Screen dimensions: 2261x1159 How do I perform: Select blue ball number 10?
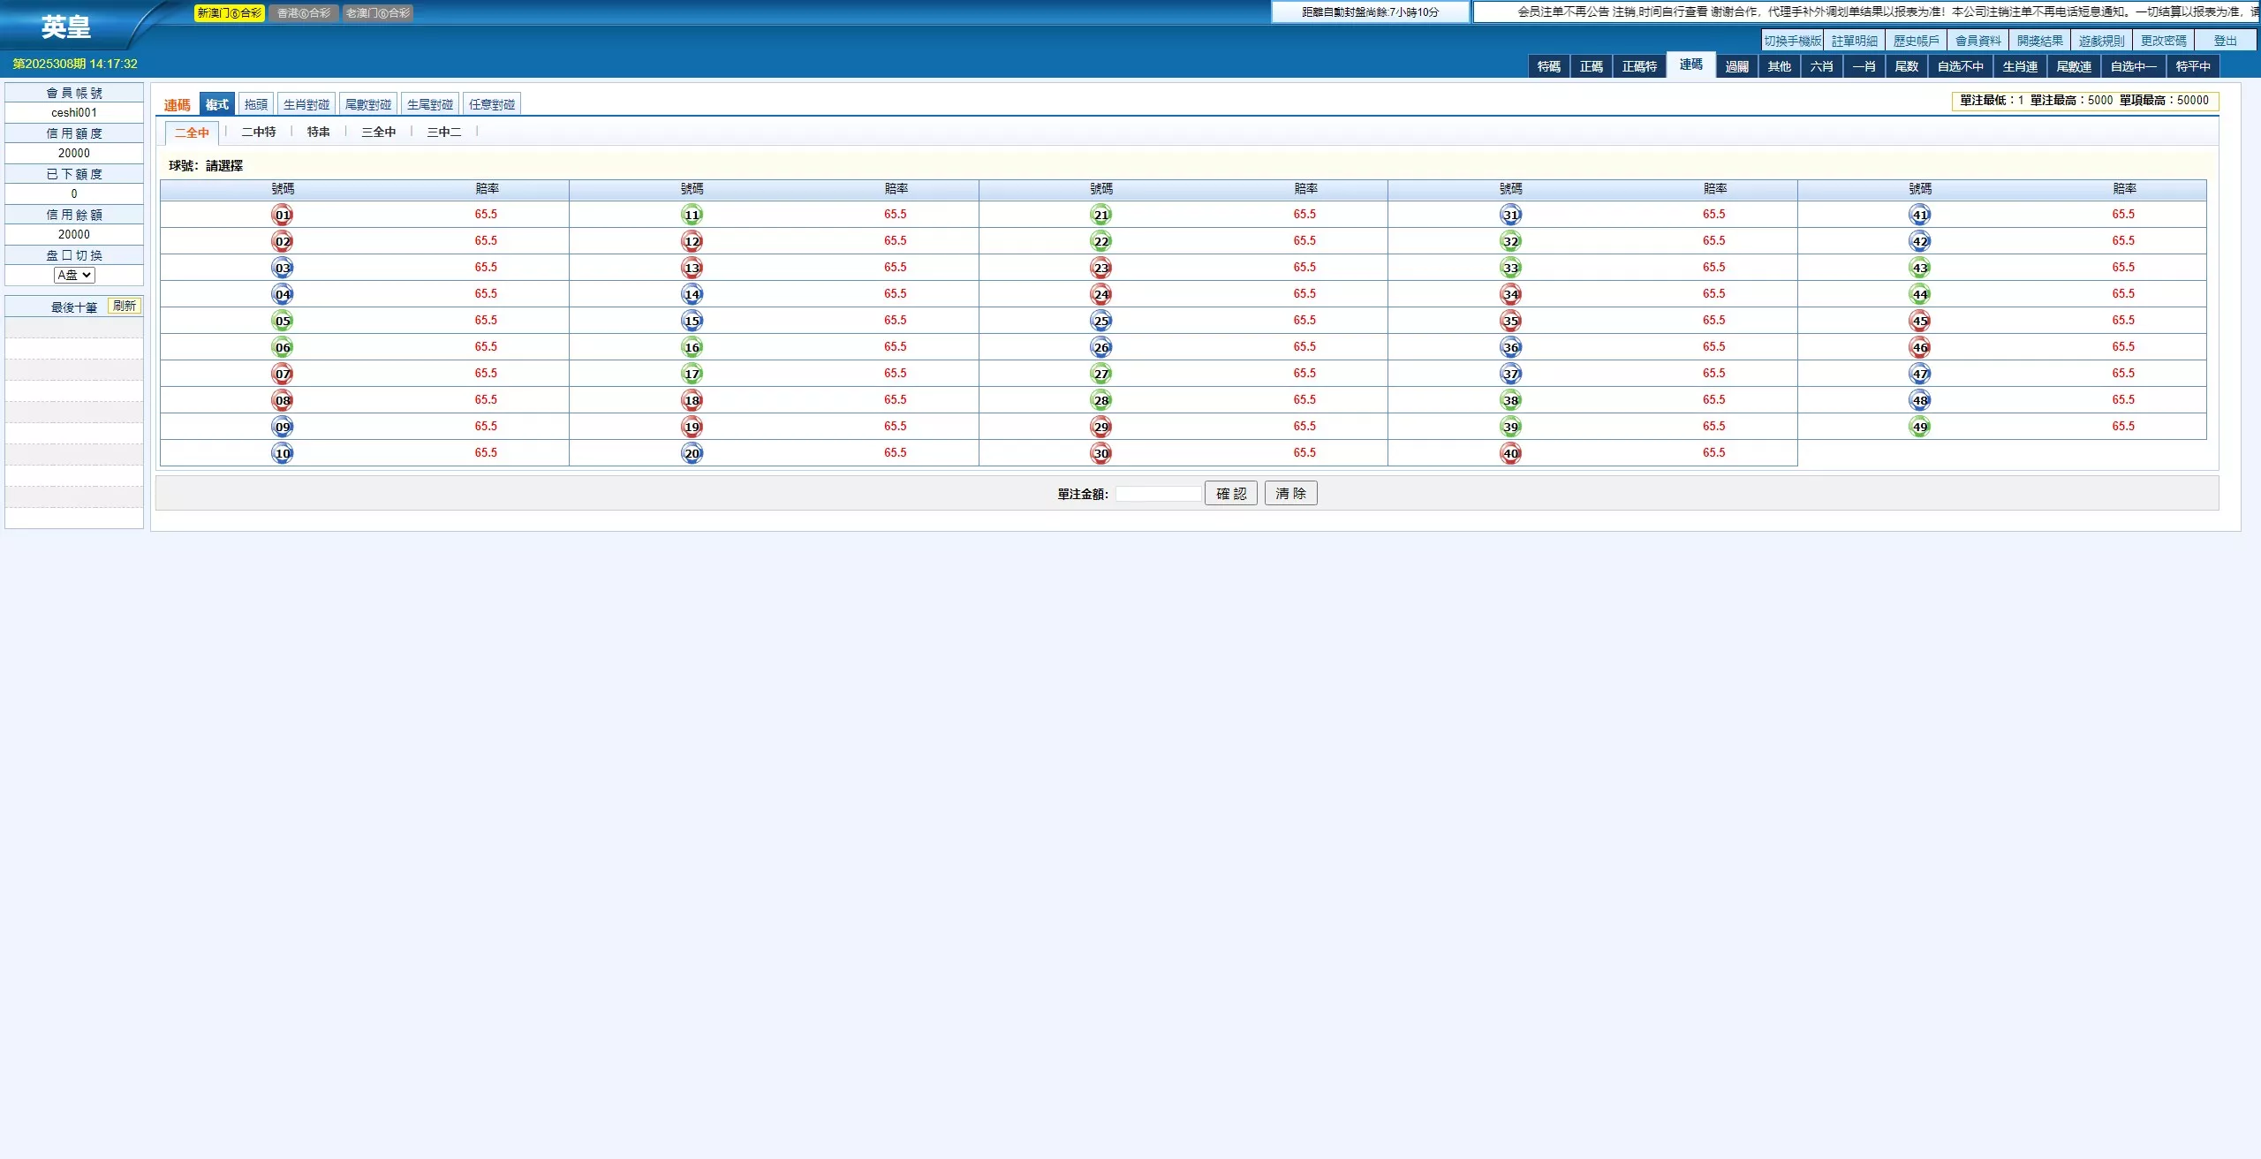283,453
